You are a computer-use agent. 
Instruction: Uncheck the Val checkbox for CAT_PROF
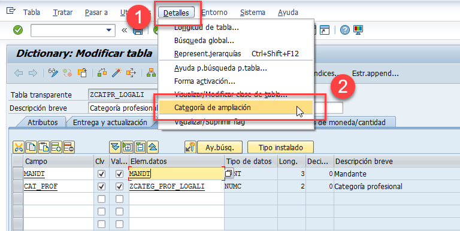click(119, 187)
